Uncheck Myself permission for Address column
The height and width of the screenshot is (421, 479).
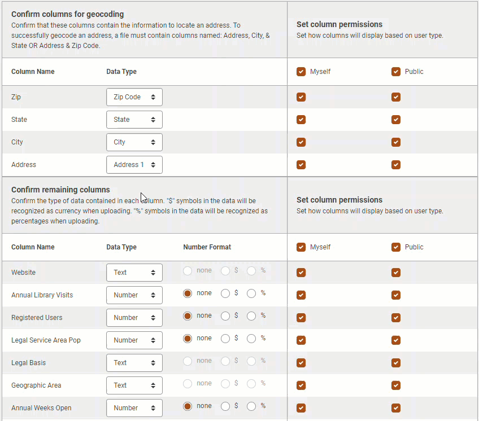click(301, 165)
